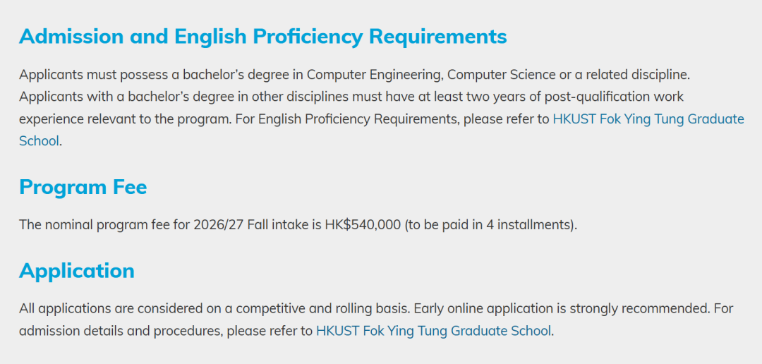The height and width of the screenshot is (364, 762).
Task: Click the 2026/27 intake year text
Action: click(218, 226)
